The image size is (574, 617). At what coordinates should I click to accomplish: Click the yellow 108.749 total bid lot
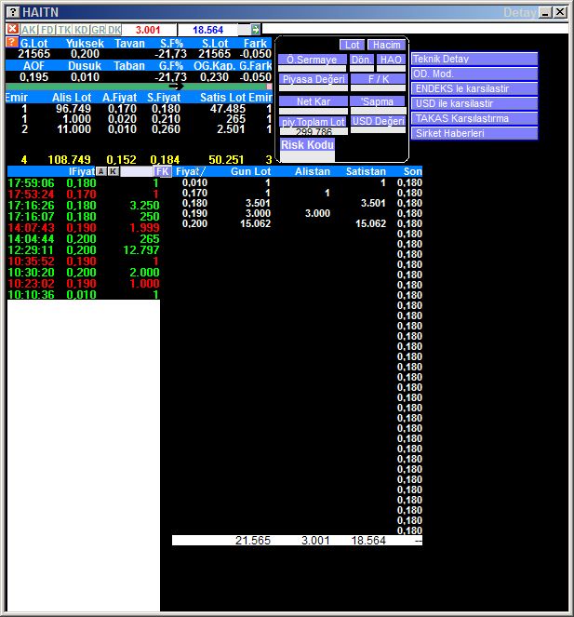pos(69,160)
